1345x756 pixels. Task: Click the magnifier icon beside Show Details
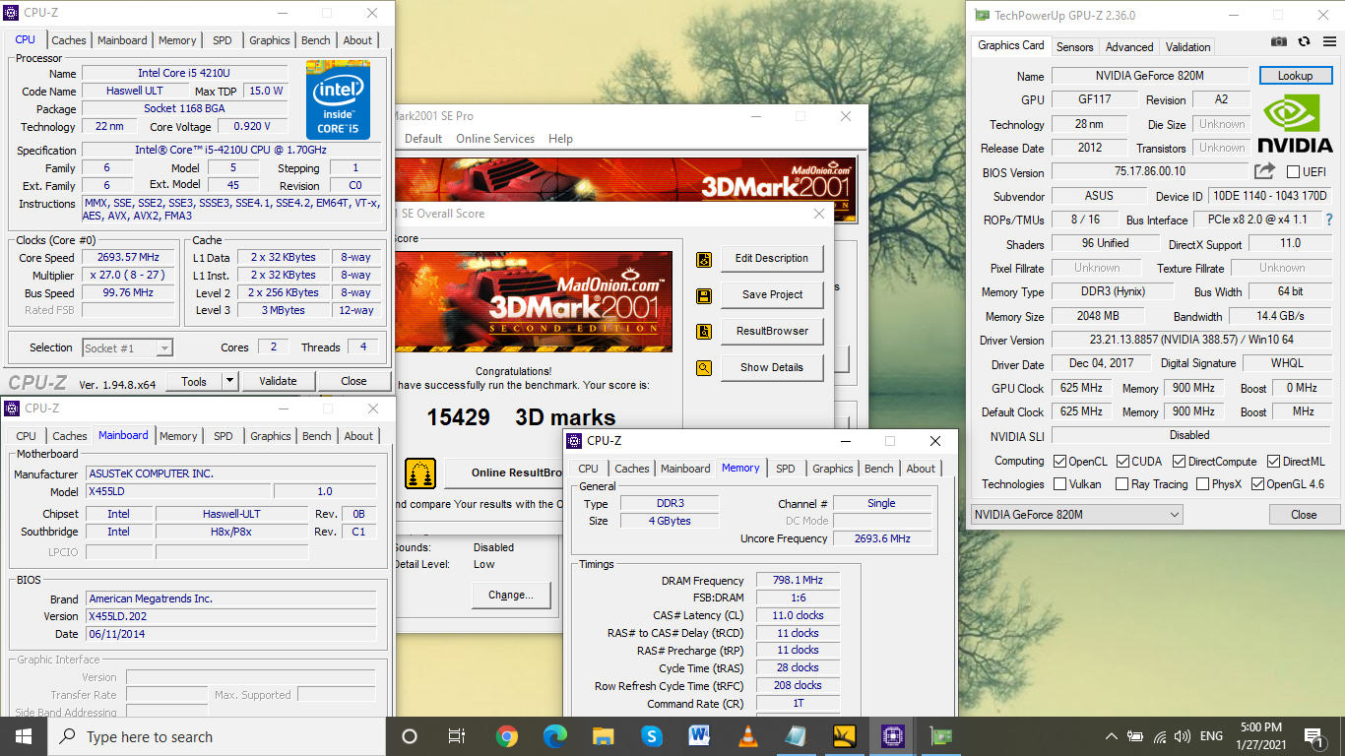tap(704, 368)
